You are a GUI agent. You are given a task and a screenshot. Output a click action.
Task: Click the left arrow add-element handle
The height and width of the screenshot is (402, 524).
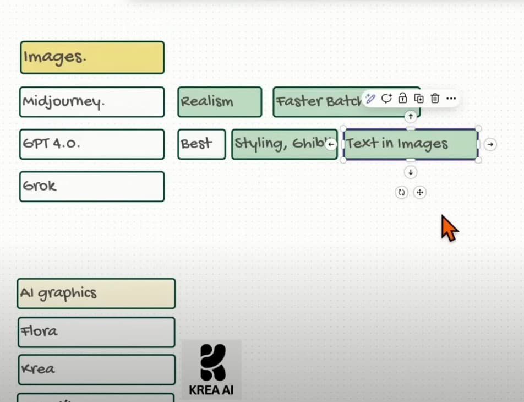331,144
